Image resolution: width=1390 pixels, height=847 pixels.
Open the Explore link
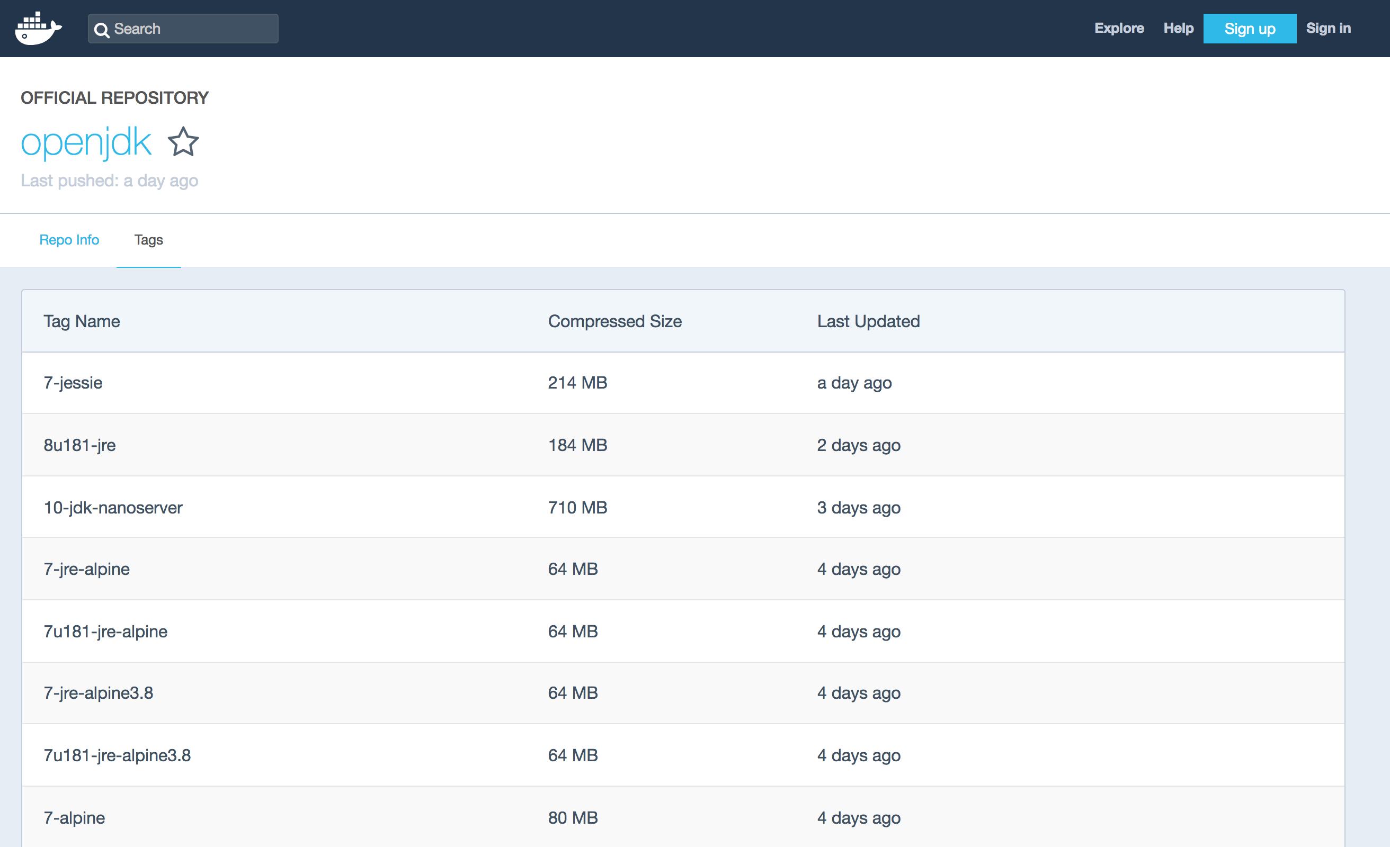click(x=1119, y=28)
